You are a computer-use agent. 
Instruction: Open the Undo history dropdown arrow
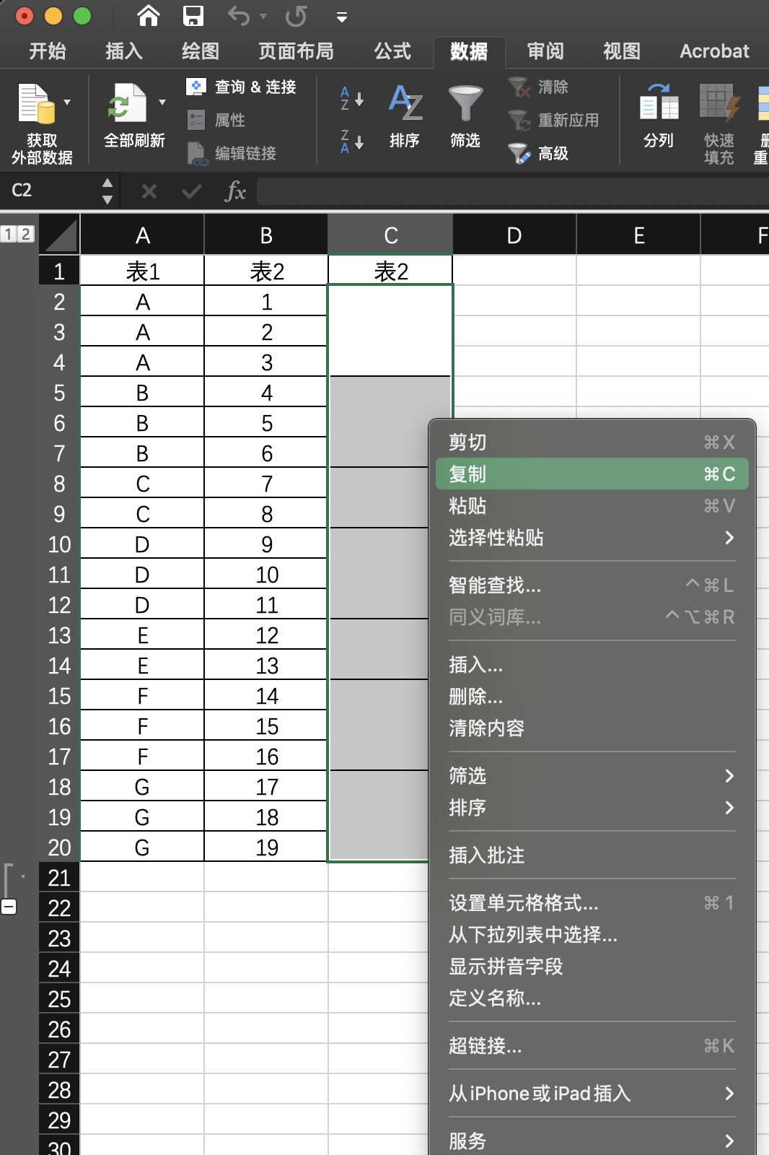coord(263,16)
